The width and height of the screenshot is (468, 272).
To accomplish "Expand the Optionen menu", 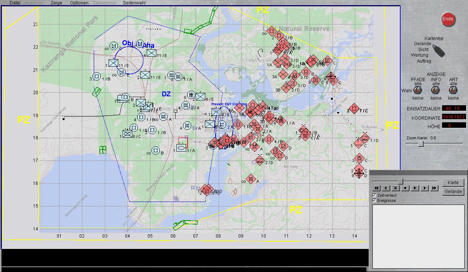I will tap(79, 3).
